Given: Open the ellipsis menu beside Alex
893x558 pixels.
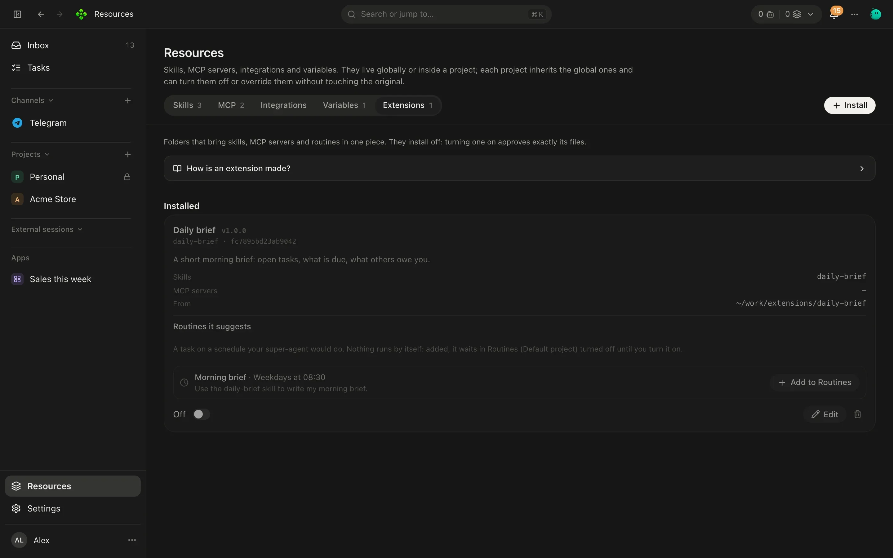Looking at the screenshot, I should pyautogui.click(x=132, y=540).
